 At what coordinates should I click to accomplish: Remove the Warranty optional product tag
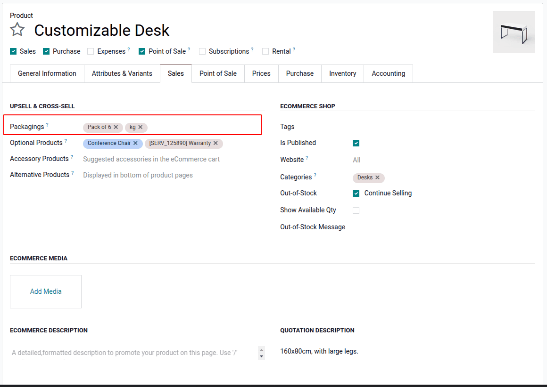(x=215, y=143)
